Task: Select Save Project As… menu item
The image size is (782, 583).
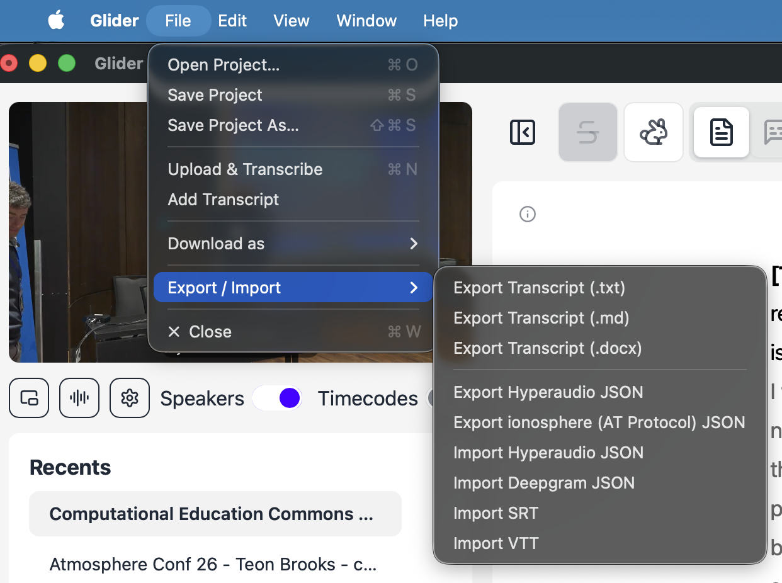Action: click(293, 125)
